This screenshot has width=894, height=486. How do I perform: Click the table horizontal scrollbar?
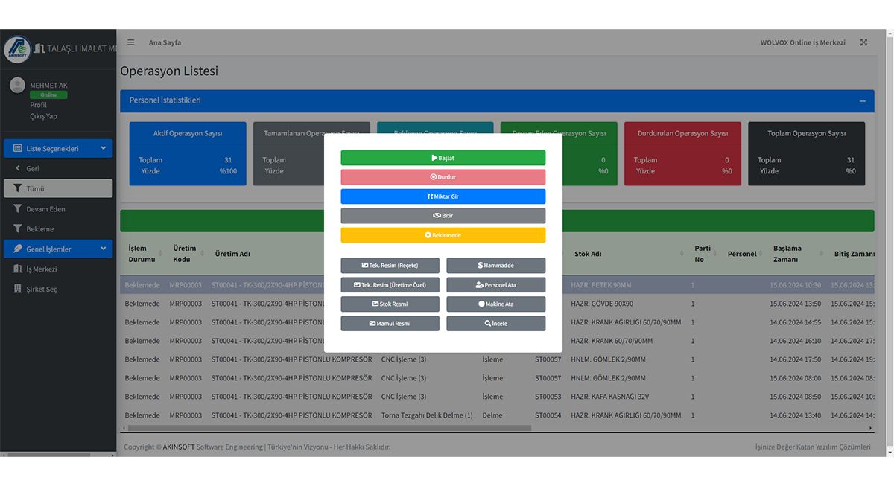328,428
